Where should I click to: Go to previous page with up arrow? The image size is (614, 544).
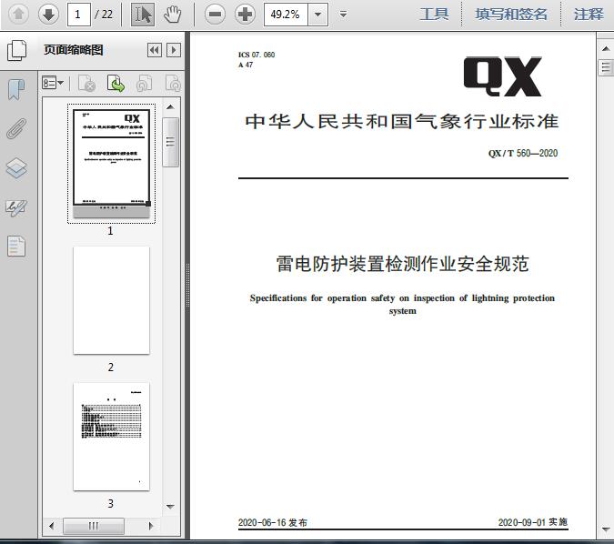(18, 15)
